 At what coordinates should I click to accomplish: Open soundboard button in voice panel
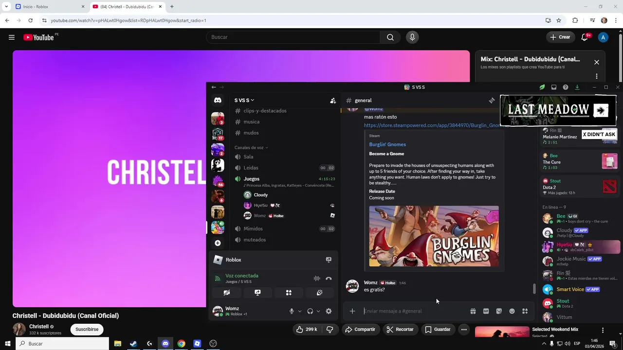[320, 293]
